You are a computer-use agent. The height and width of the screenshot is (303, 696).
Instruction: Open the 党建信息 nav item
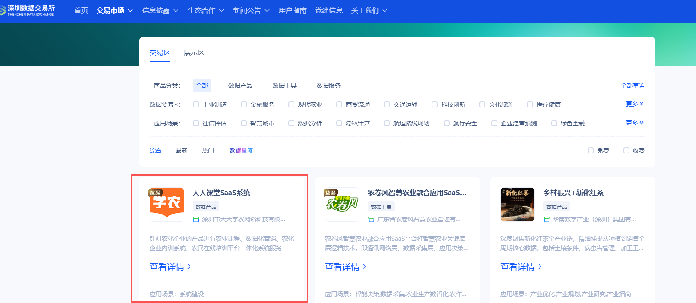(x=329, y=10)
